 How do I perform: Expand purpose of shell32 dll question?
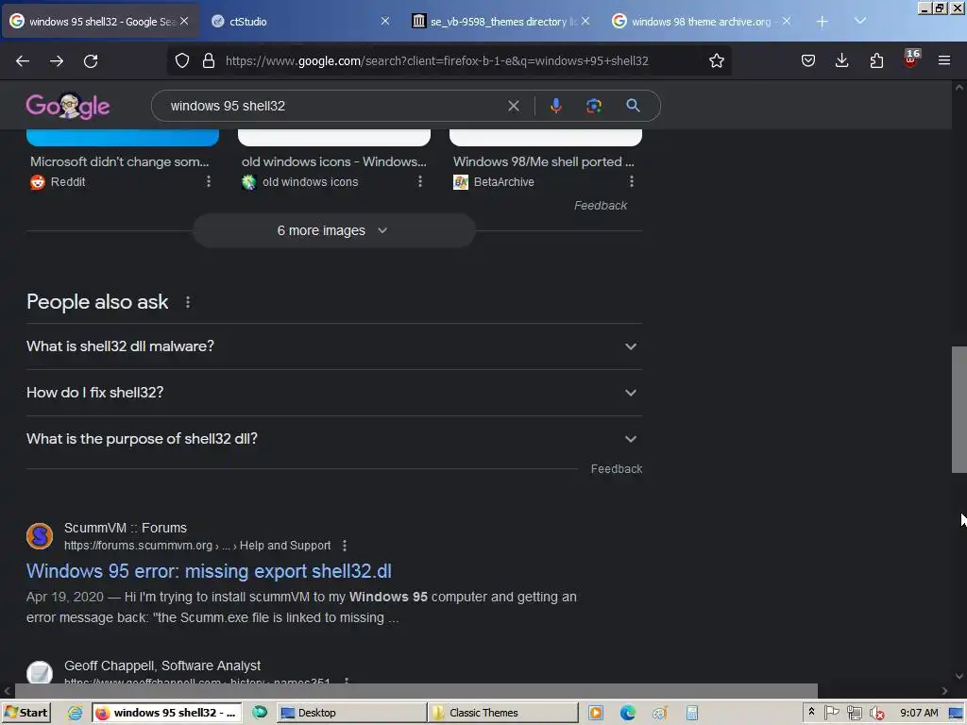point(333,439)
